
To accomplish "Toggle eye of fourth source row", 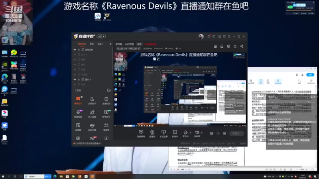I will (x=75, y=64).
